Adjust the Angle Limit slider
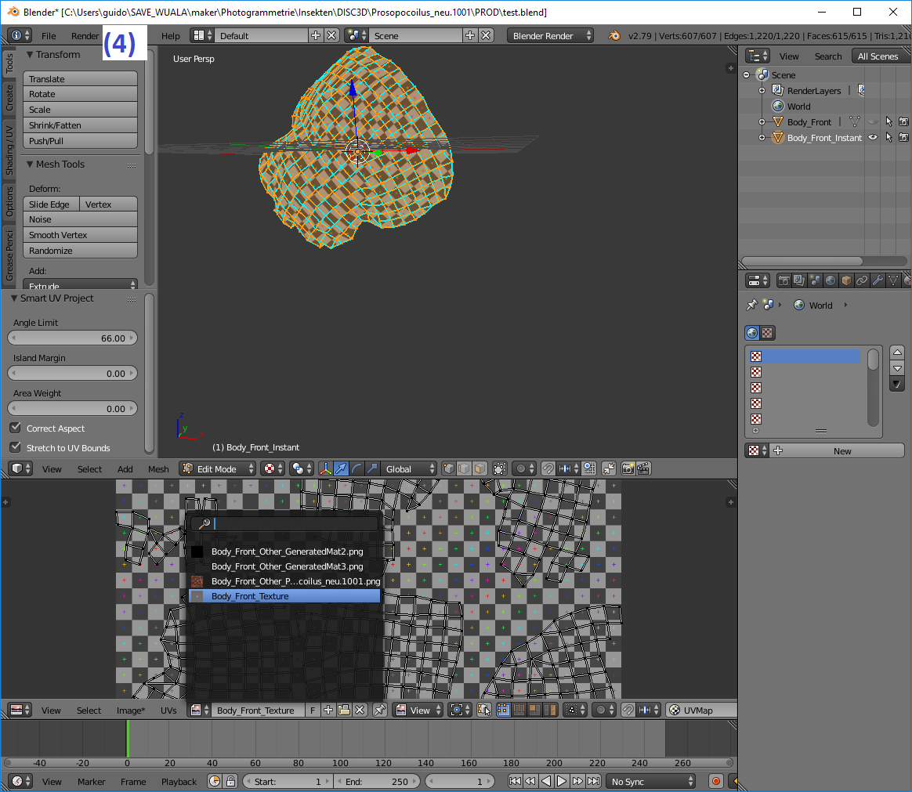 click(x=72, y=338)
